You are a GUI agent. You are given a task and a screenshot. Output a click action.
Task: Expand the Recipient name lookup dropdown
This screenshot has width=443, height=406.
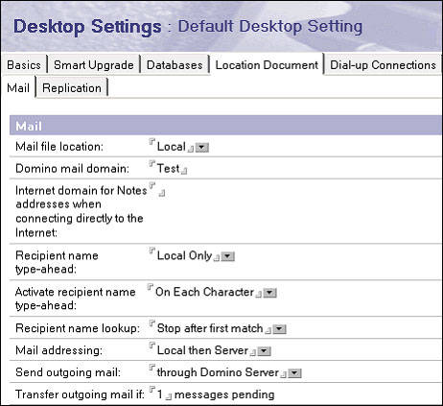coord(279,329)
